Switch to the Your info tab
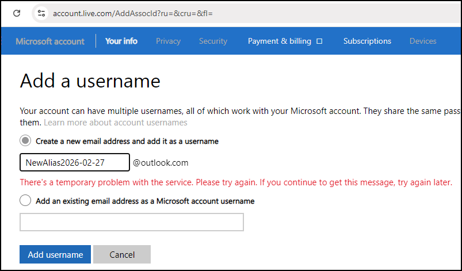The image size is (462, 271). click(x=121, y=41)
